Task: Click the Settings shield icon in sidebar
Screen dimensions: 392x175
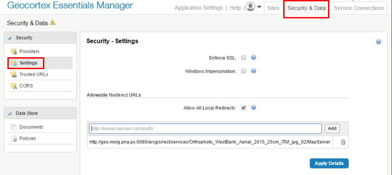Action: [14, 63]
